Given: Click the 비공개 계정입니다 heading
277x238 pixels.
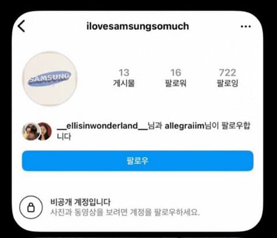Looking at the screenshot, I should coord(80,202).
